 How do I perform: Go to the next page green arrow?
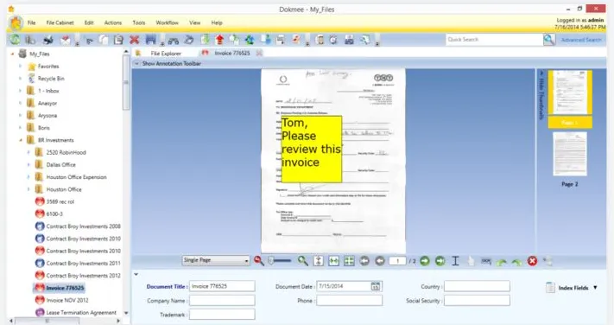tap(425, 261)
